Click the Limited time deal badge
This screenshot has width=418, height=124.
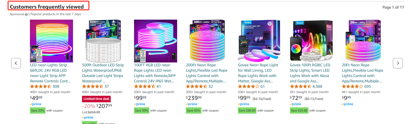coord(96,99)
